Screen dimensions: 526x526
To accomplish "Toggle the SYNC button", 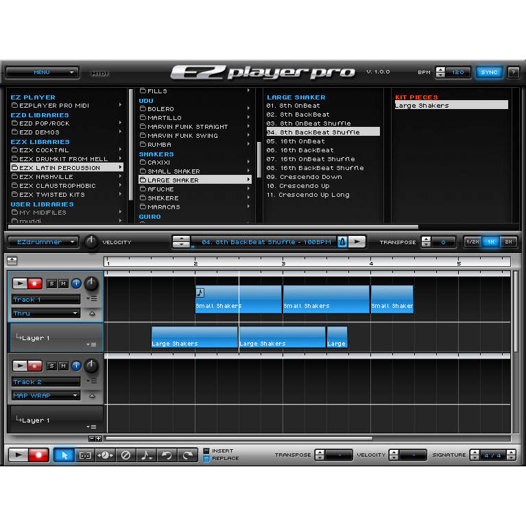I will (x=489, y=72).
